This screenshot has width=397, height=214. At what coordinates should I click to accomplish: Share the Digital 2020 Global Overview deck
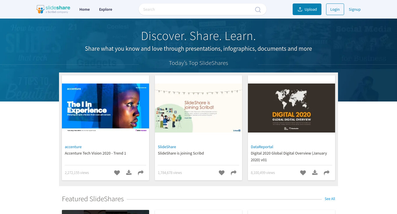tap(327, 173)
